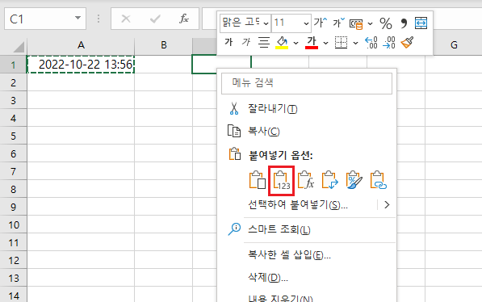Apply comma style from the mini toolbar
Image resolution: width=482 pixels, height=302 pixels.
coord(404,23)
